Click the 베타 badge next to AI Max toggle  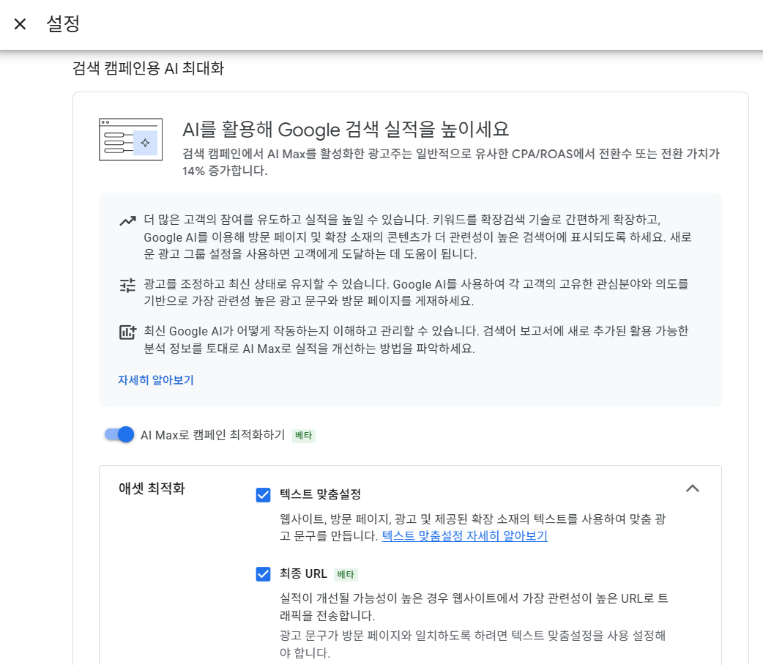pos(304,435)
